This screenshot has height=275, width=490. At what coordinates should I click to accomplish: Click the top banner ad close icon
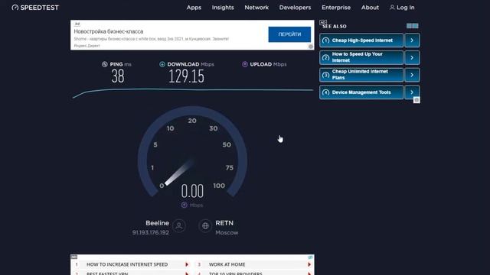click(x=311, y=47)
